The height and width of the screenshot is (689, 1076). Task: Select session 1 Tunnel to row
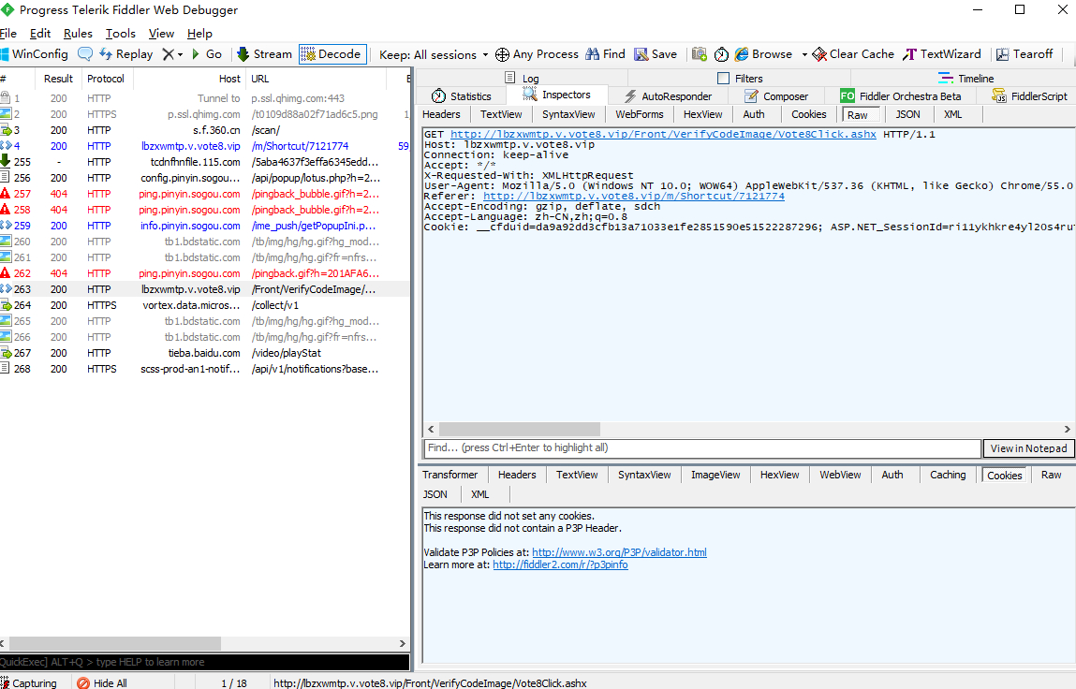point(204,98)
